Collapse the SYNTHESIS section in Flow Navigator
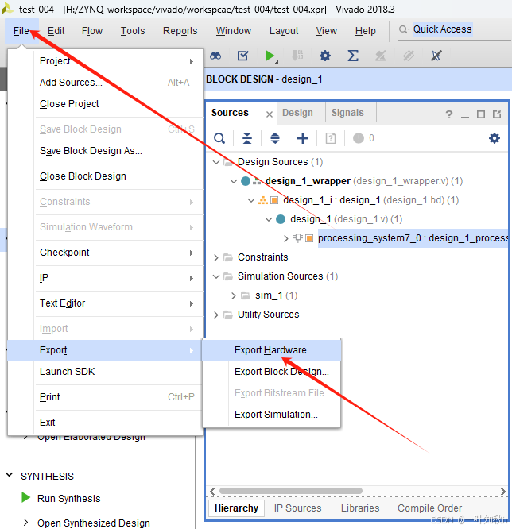 (10, 475)
